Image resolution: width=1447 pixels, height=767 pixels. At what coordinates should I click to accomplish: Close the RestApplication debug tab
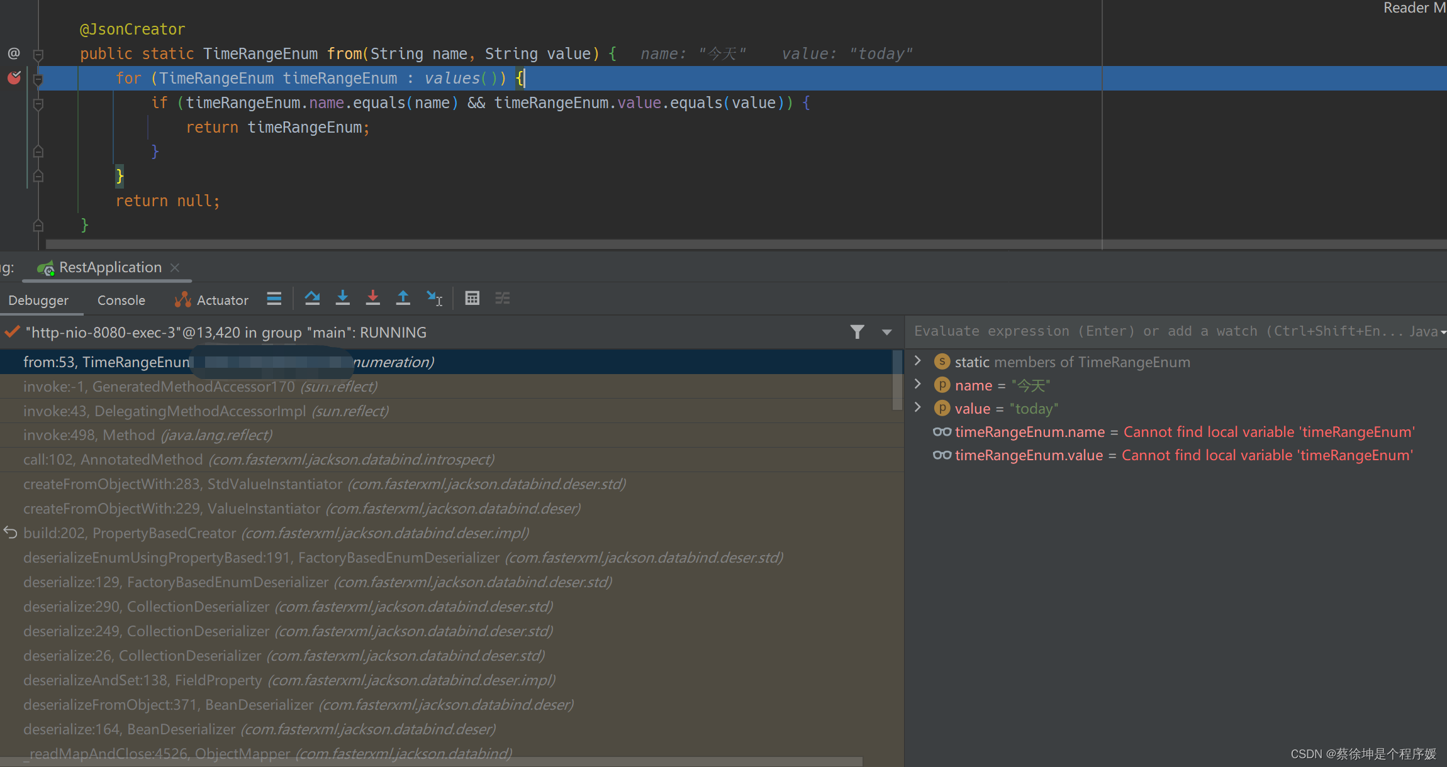point(175,268)
